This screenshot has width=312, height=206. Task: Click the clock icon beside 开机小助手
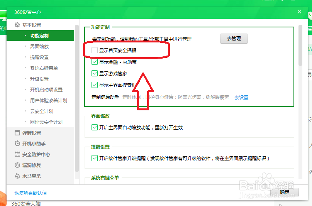tap(17, 144)
